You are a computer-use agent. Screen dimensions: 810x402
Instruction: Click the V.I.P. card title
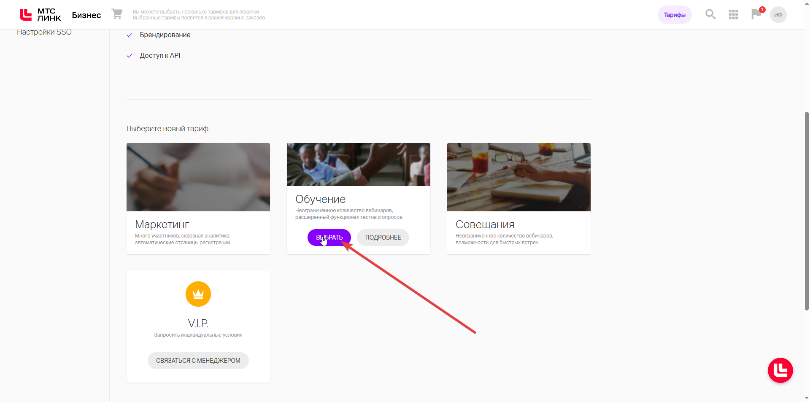[198, 324]
